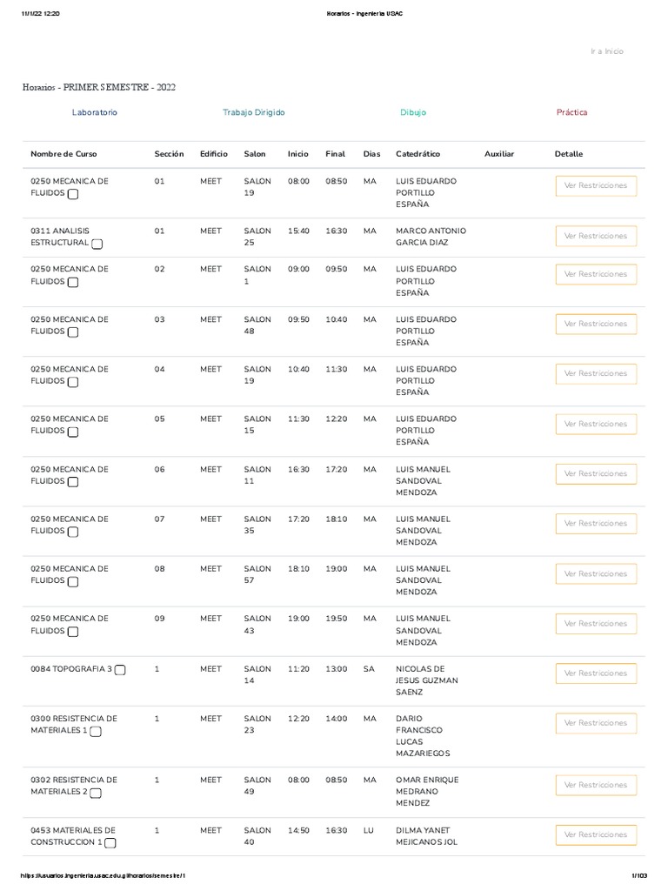The height and width of the screenshot is (891, 668).
Task: View restrictions for Analisis Estructural
Action: pos(596,236)
